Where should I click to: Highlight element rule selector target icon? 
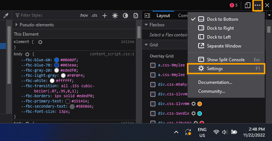[x=40, y=42]
